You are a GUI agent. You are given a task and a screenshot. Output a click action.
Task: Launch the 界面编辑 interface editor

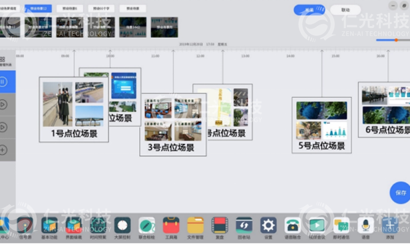(x=74, y=225)
